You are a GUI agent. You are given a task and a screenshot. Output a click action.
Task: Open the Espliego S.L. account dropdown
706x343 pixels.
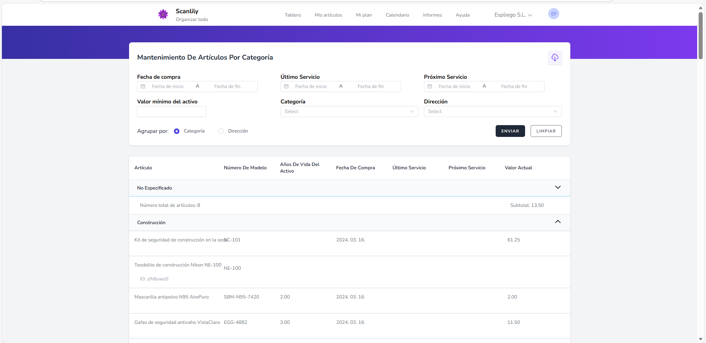pyautogui.click(x=513, y=15)
